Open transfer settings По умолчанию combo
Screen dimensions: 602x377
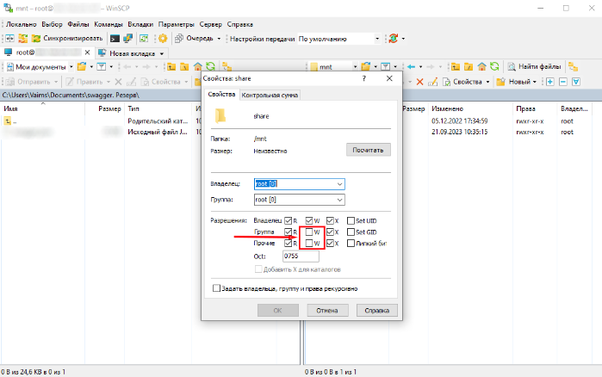click(339, 39)
